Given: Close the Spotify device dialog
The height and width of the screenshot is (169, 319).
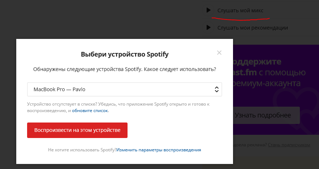Looking at the screenshot, I should pos(219,53).
